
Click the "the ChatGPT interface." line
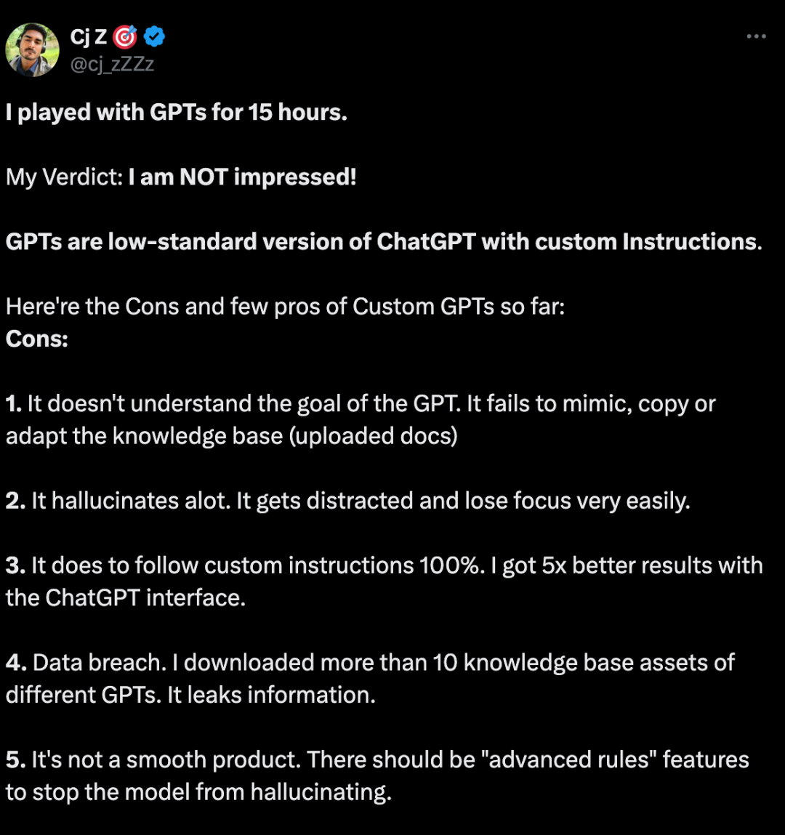click(x=126, y=597)
